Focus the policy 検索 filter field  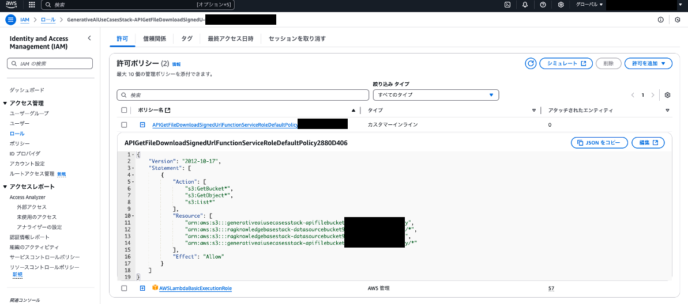[x=243, y=94]
